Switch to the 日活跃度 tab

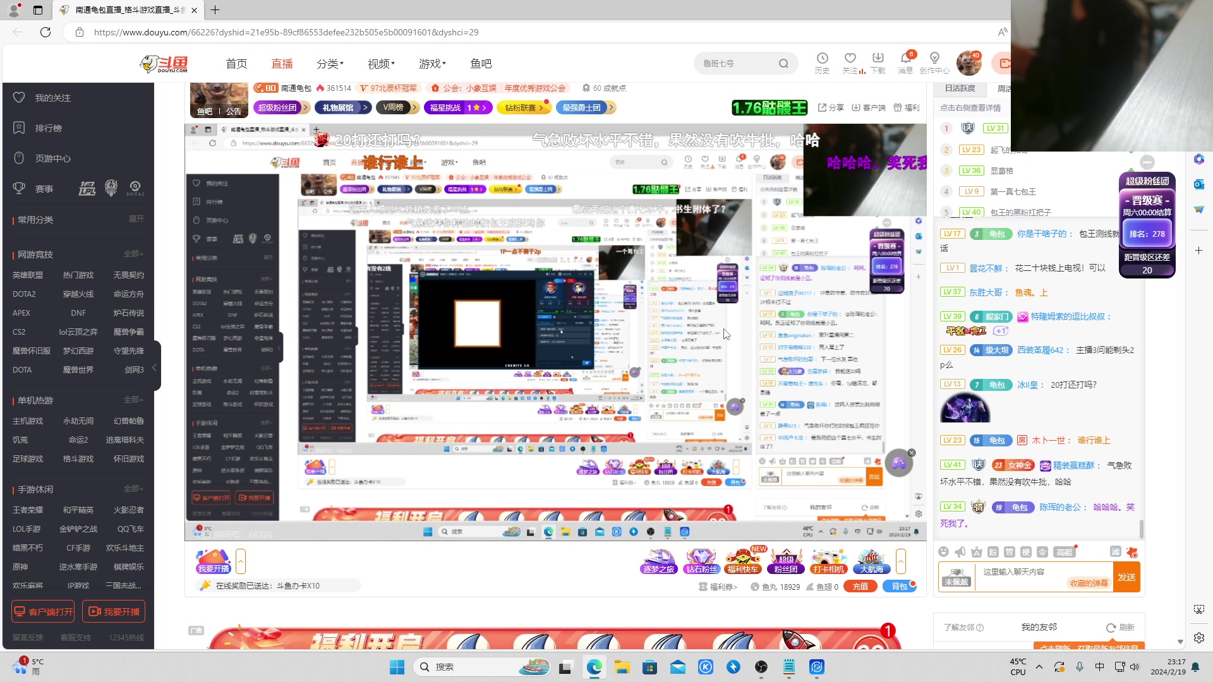click(960, 88)
